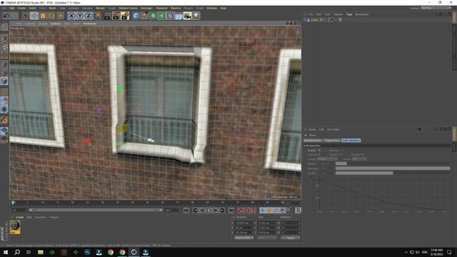Viewport: 457px width, 257px height.
Task: Adjust the Strength slider
Action: pos(393,168)
